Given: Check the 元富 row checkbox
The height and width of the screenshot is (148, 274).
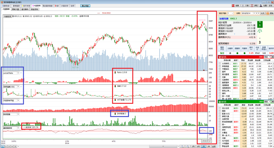Looking at the screenshot, I should tap(220, 77).
